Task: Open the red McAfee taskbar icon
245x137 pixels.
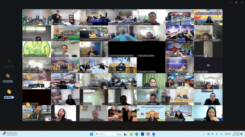Action: click(148, 134)
